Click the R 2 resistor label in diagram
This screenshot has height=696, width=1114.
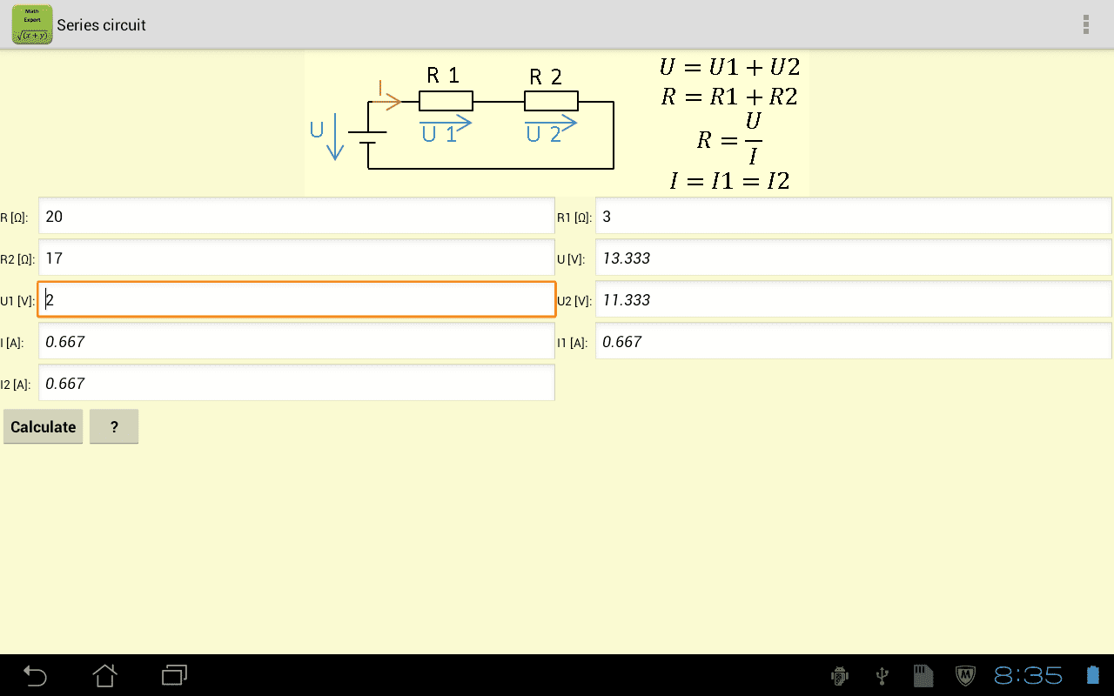(x=547, y=77)
